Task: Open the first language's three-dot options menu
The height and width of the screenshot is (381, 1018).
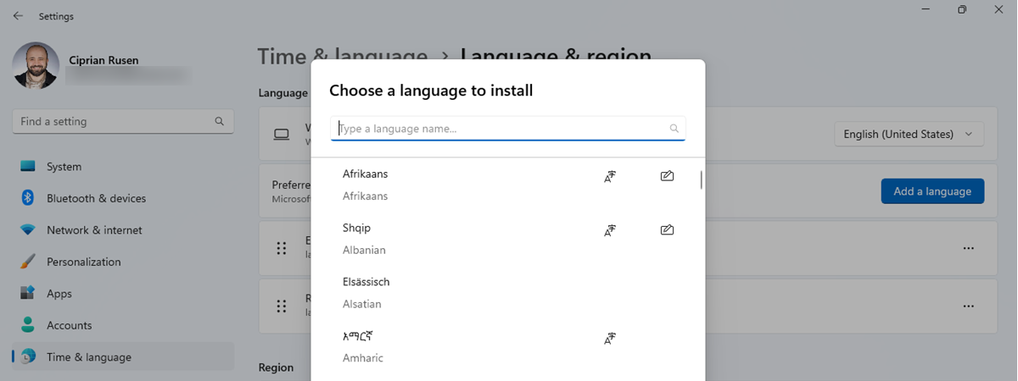Action: tap(968, 248)
